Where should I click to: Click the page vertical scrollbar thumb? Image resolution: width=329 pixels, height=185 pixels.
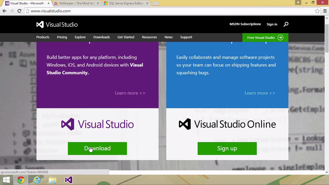[327, 39]
